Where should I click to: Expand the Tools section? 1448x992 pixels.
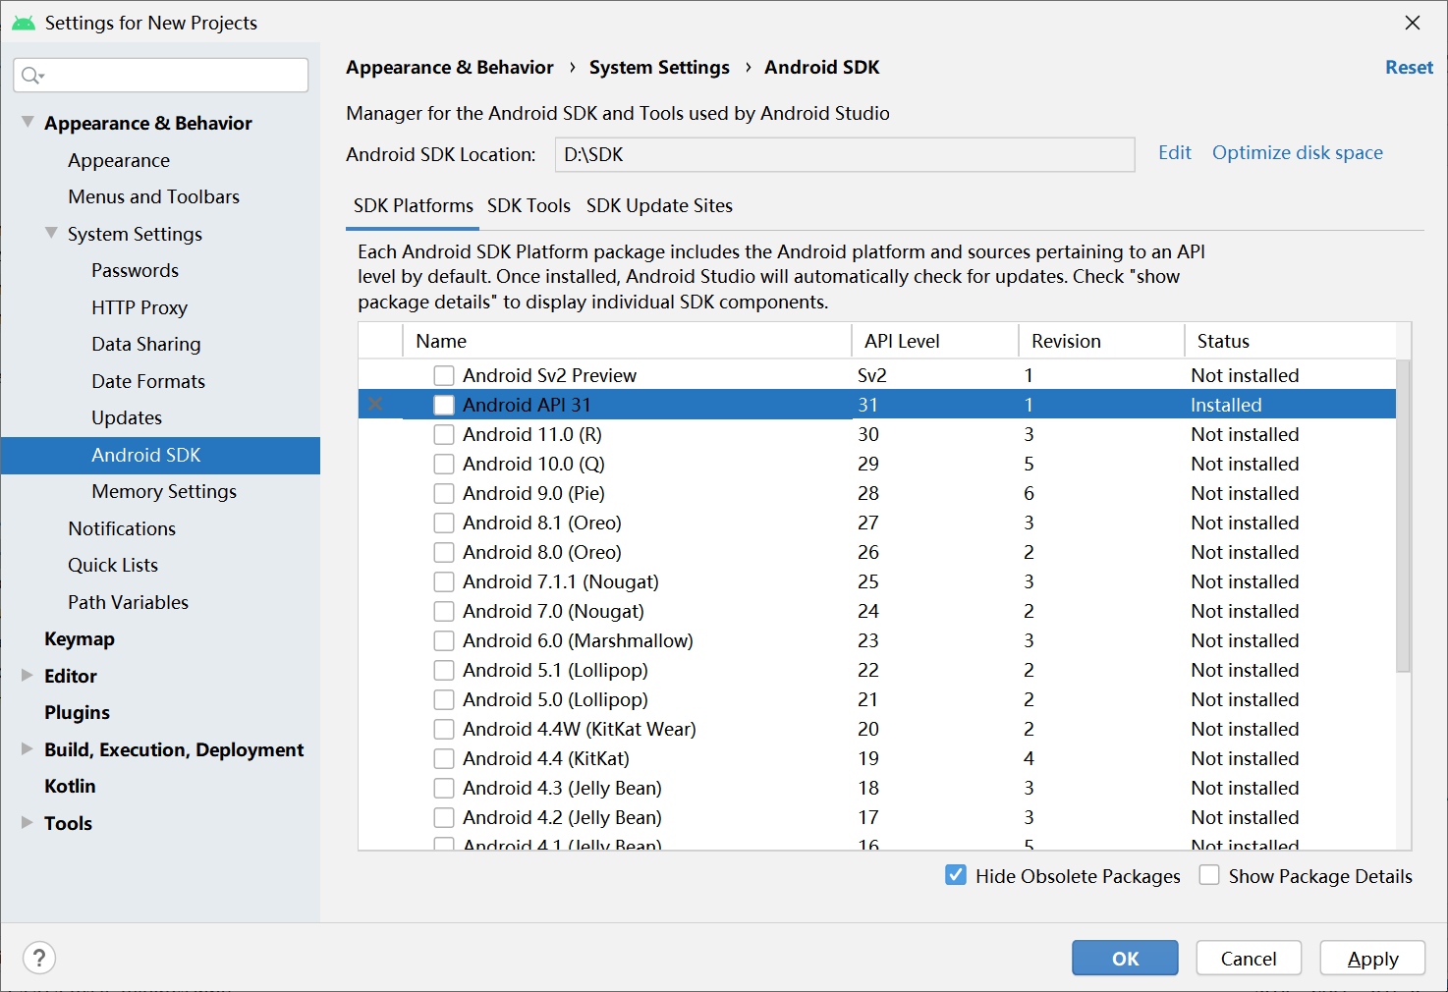[28, 822]
